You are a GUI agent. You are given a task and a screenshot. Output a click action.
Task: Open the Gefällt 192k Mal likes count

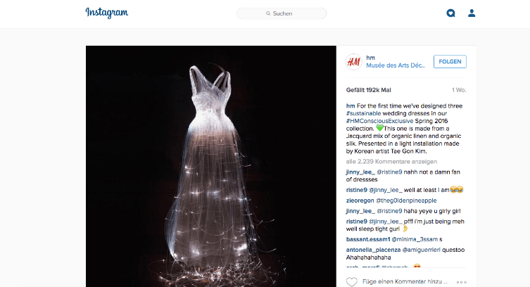(x=368, y=90)
